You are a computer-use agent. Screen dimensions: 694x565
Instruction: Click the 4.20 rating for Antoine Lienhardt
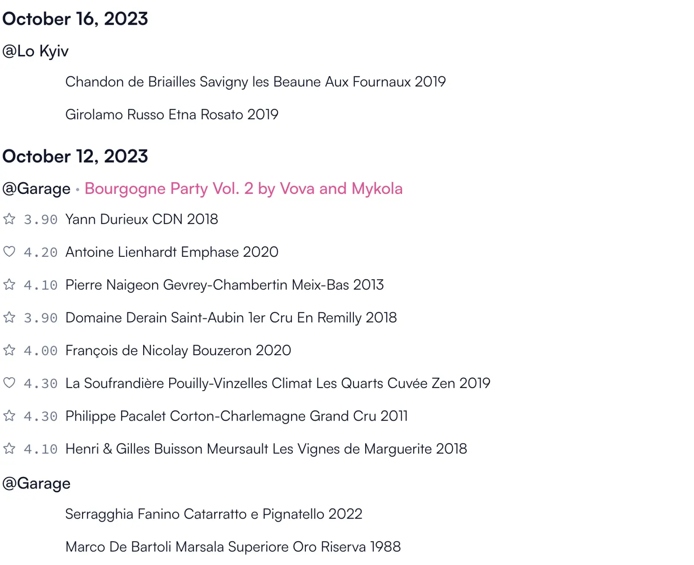pyautogui.click(x=40, y=252)
